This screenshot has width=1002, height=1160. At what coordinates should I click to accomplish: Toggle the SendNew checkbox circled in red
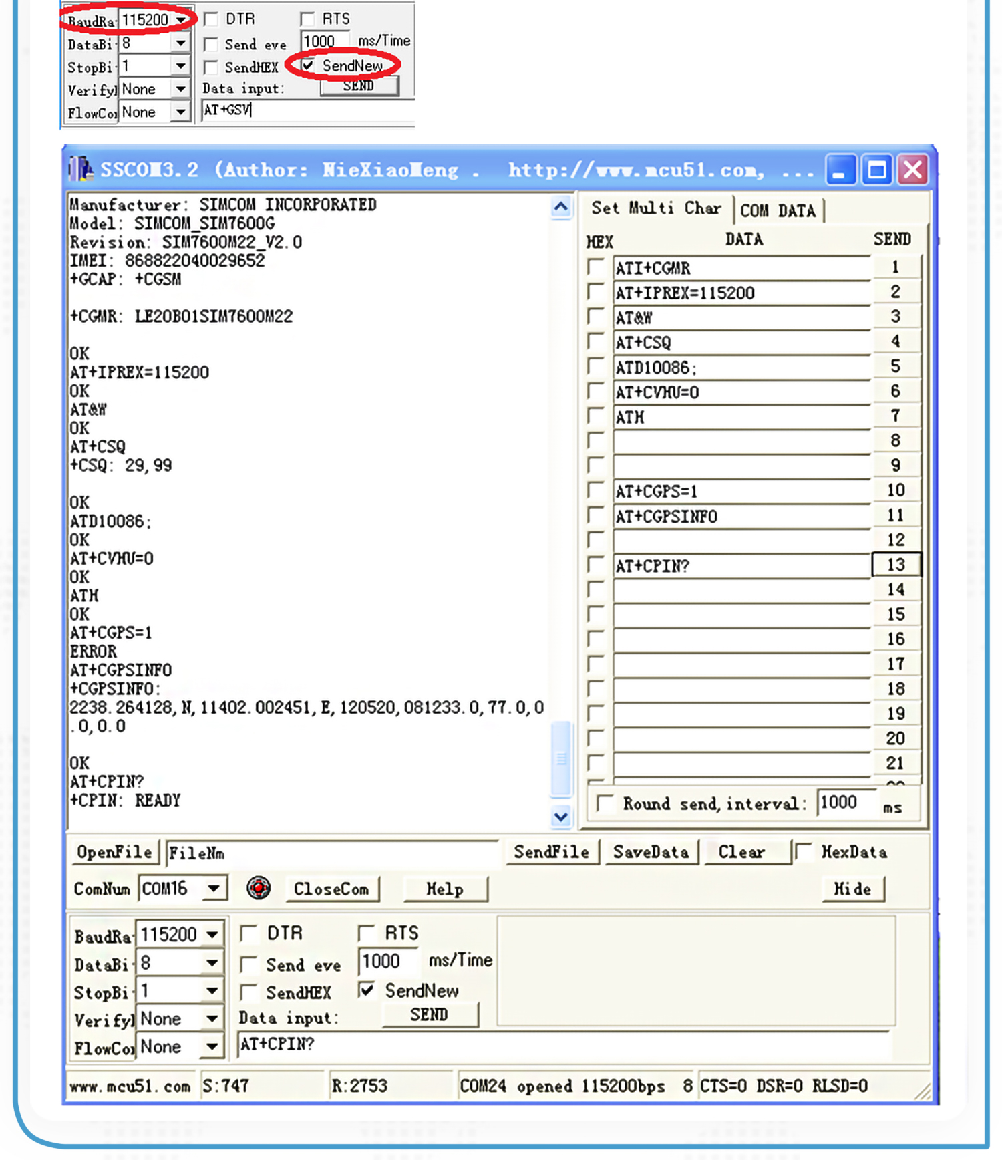pyautogui.click(x=308, y=65)
